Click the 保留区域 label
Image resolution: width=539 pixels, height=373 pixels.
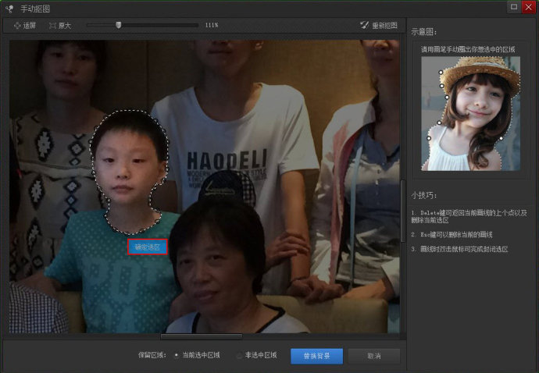pyautogui.click(x=152, y=355)
